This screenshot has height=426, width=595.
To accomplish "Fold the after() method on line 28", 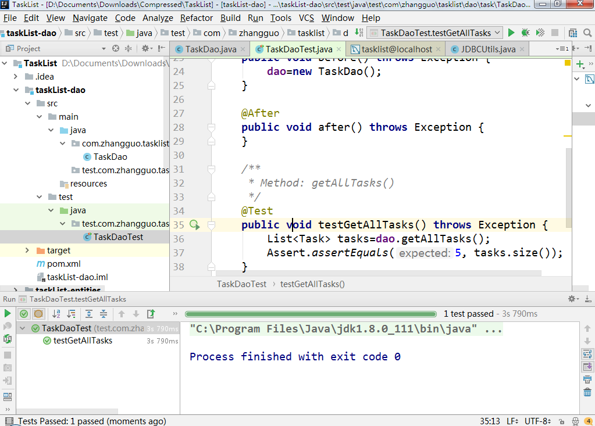I will point(211,127).
